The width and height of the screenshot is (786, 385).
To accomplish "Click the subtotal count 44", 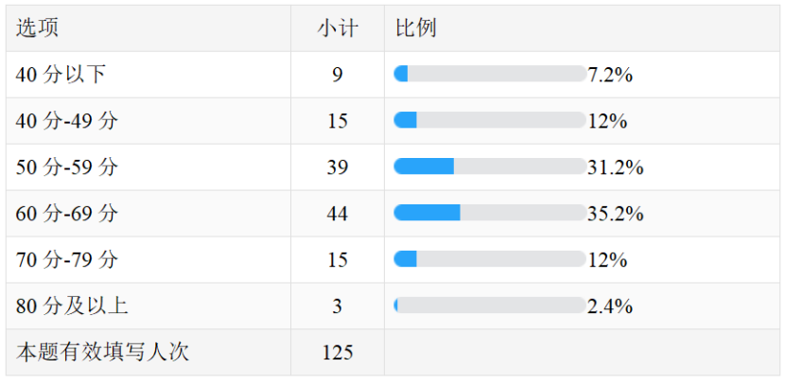I will click(x=338, y=214).
